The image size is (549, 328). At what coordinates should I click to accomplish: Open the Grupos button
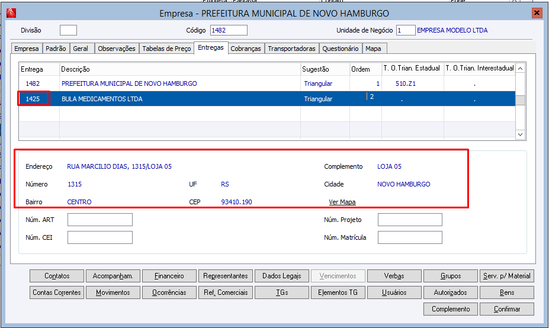pyautogui.click(x=451, y=276)
